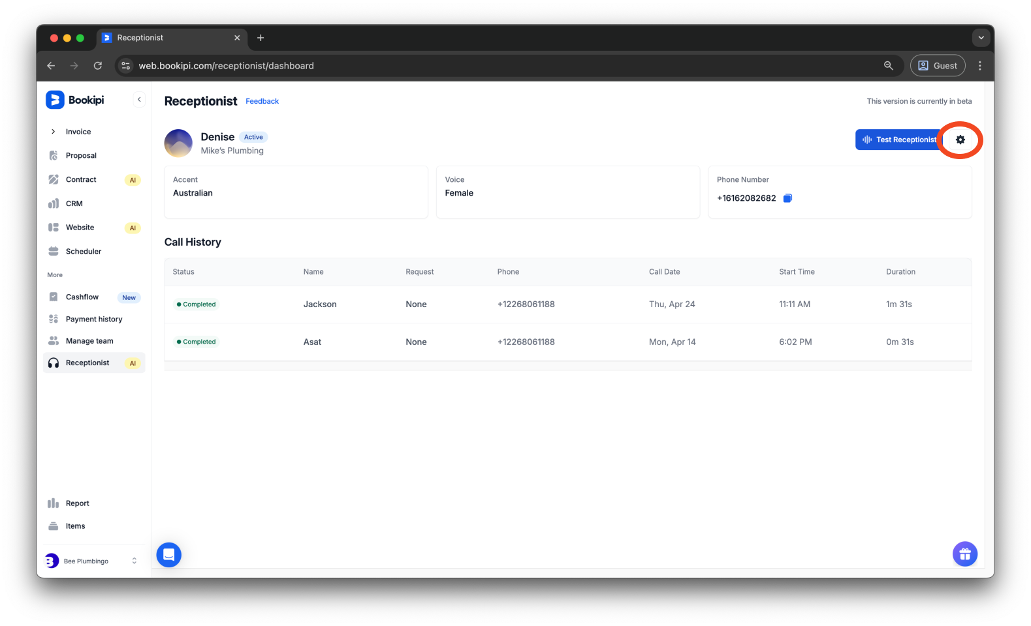Click the Report chart icon

[54, 503]
